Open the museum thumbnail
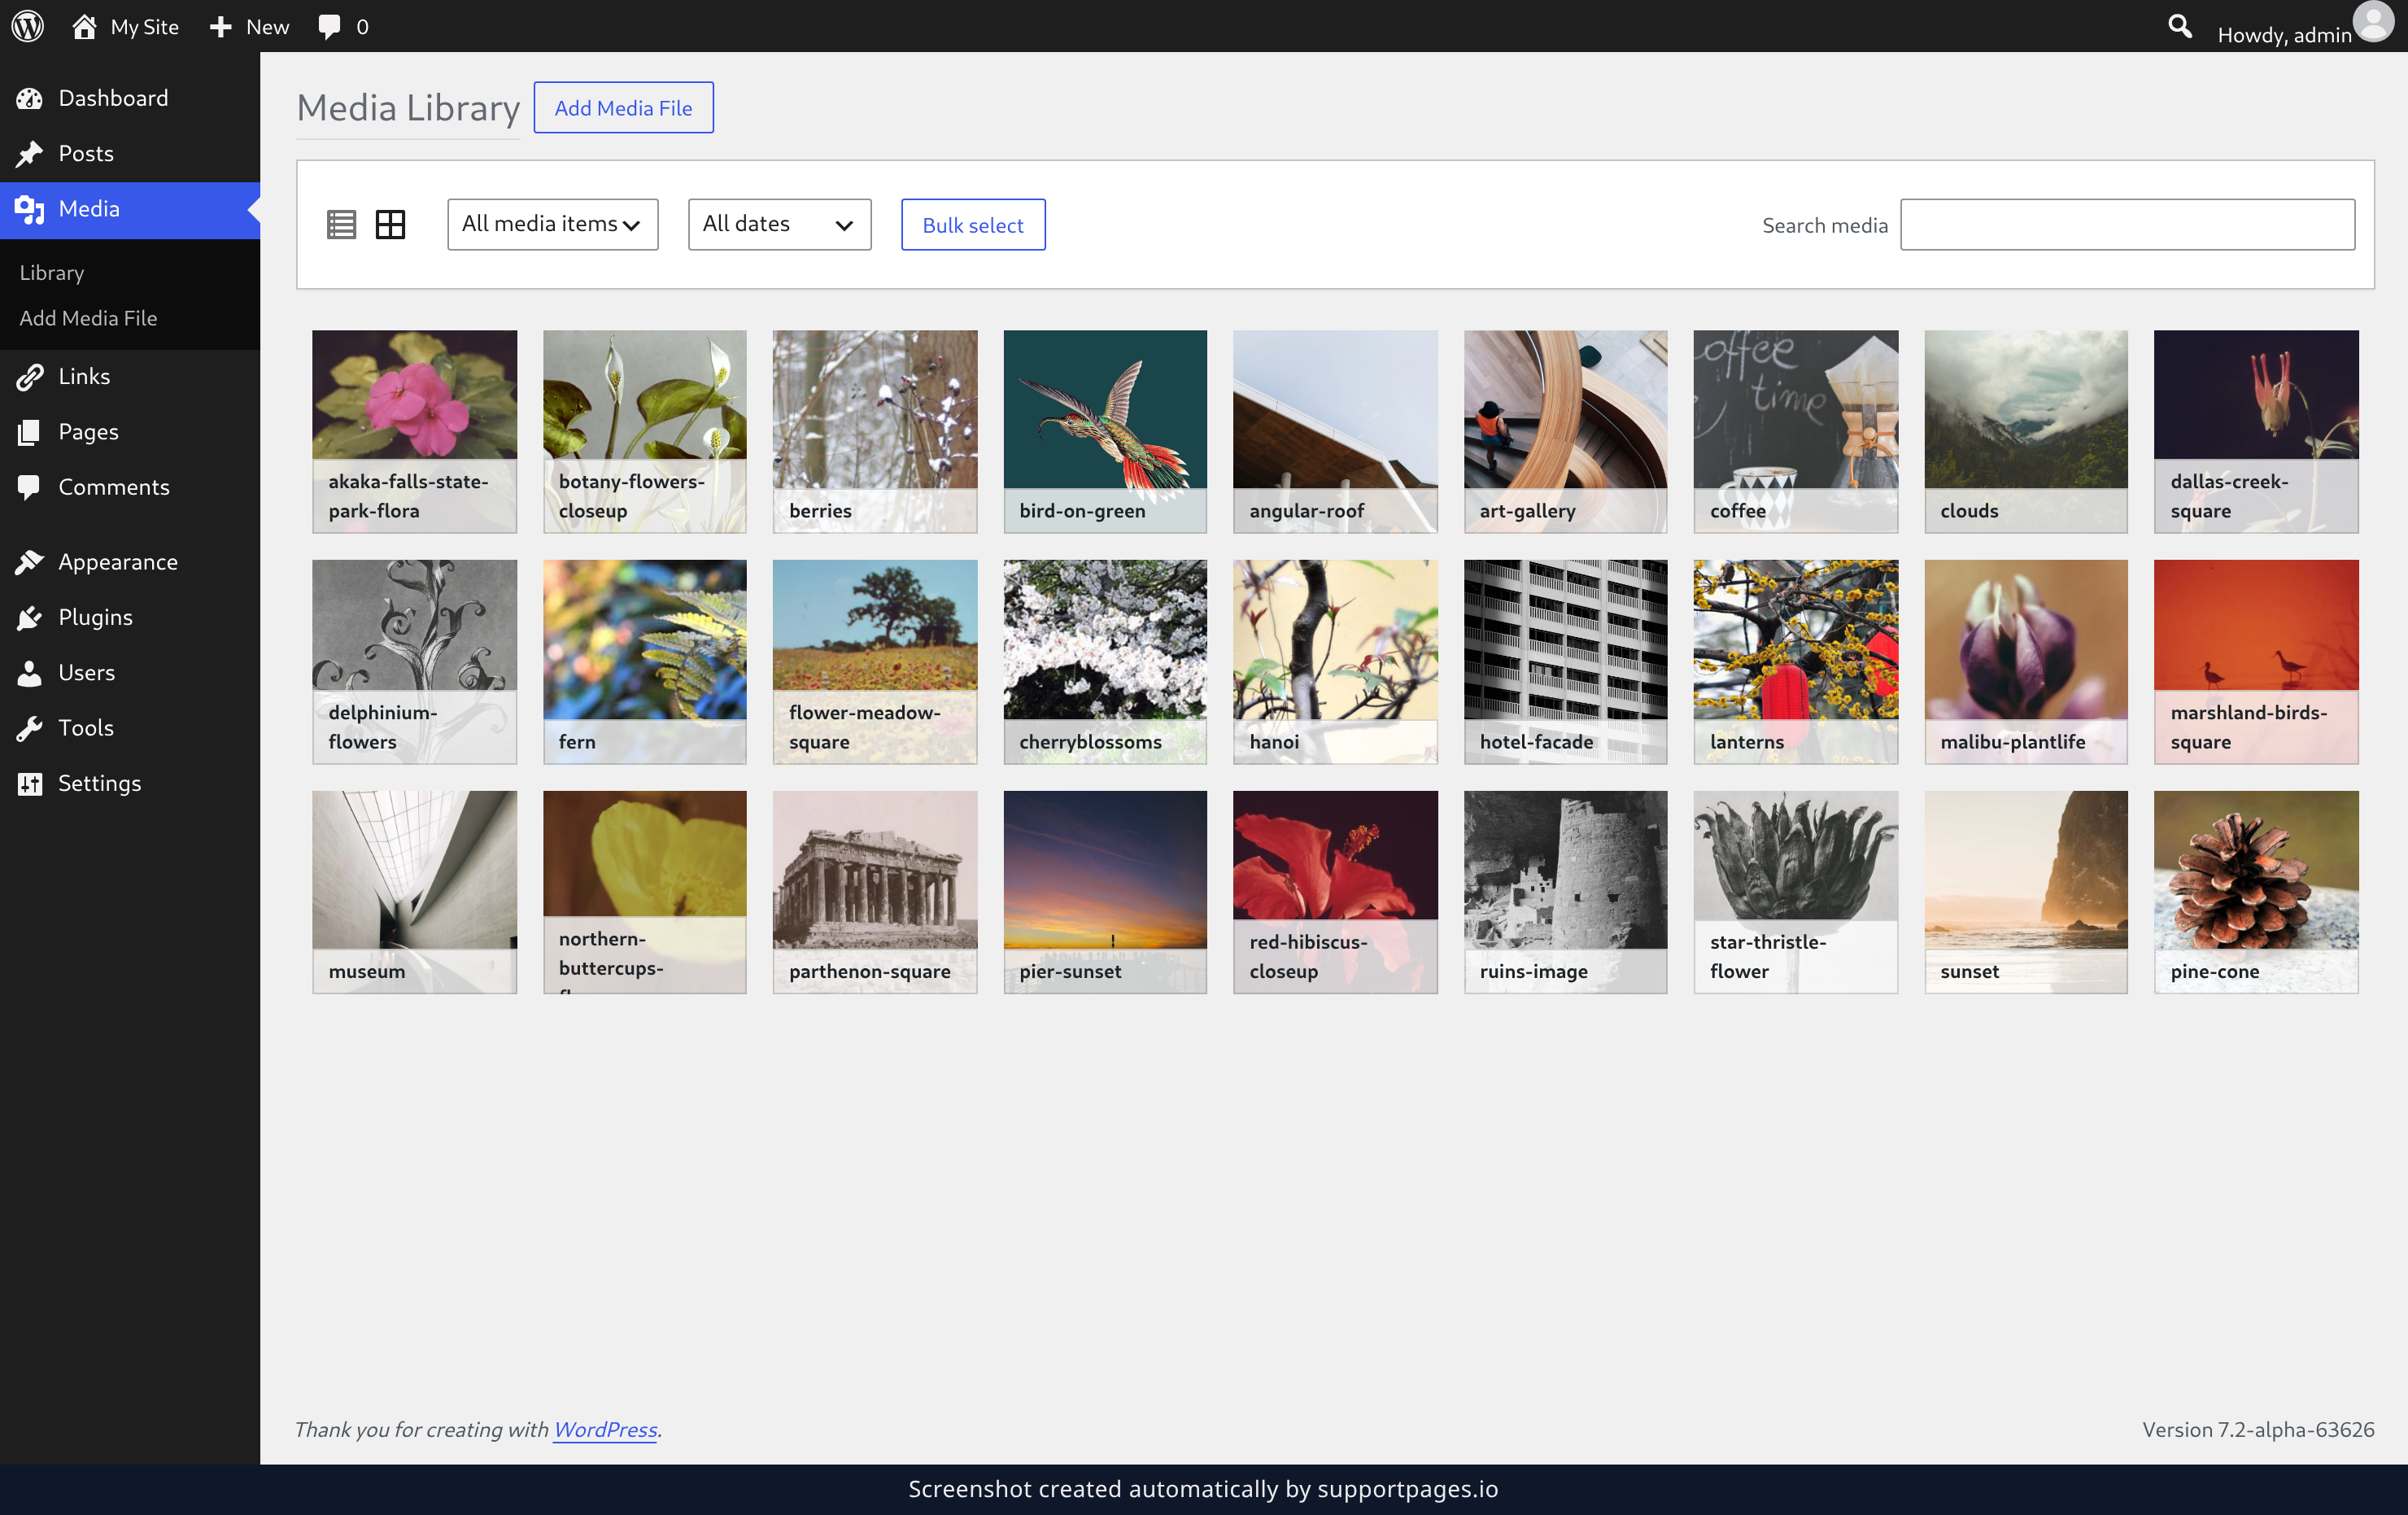The image size is (2408, 1515). tap(414, 892)
